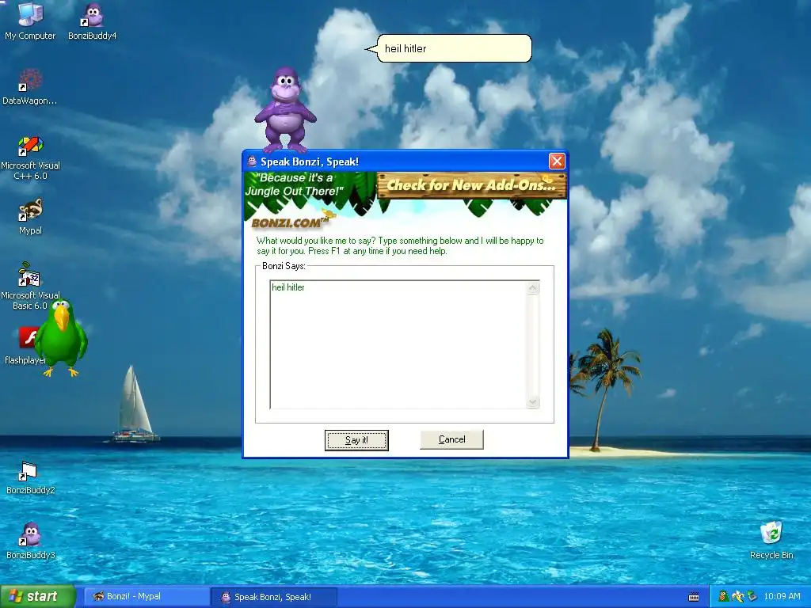
Task: Click the Say it! button
Action: pos(356,440)
